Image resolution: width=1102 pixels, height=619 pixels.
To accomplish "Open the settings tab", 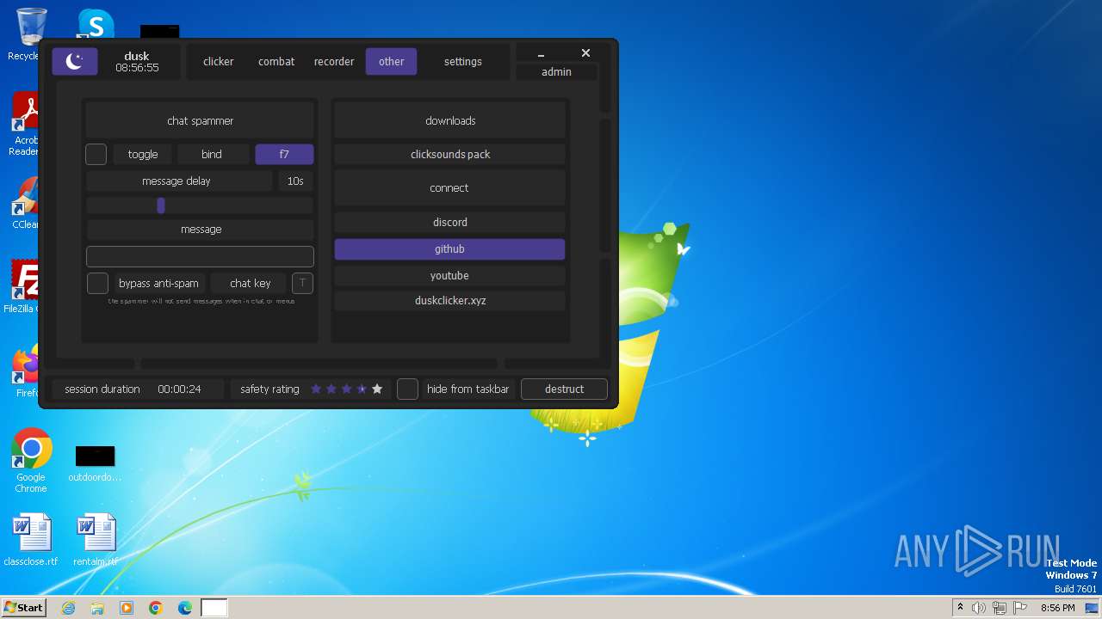I will pyautogui.click(x=463, y=61).
